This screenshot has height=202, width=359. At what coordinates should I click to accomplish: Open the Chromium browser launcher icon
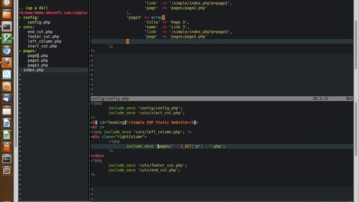click(x=7, y=50)
